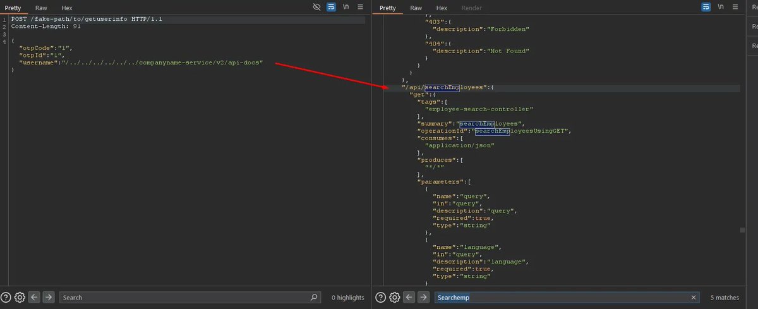Select the Pretty tab in response panel
758x309 pixels.
[x=388, y=8]
